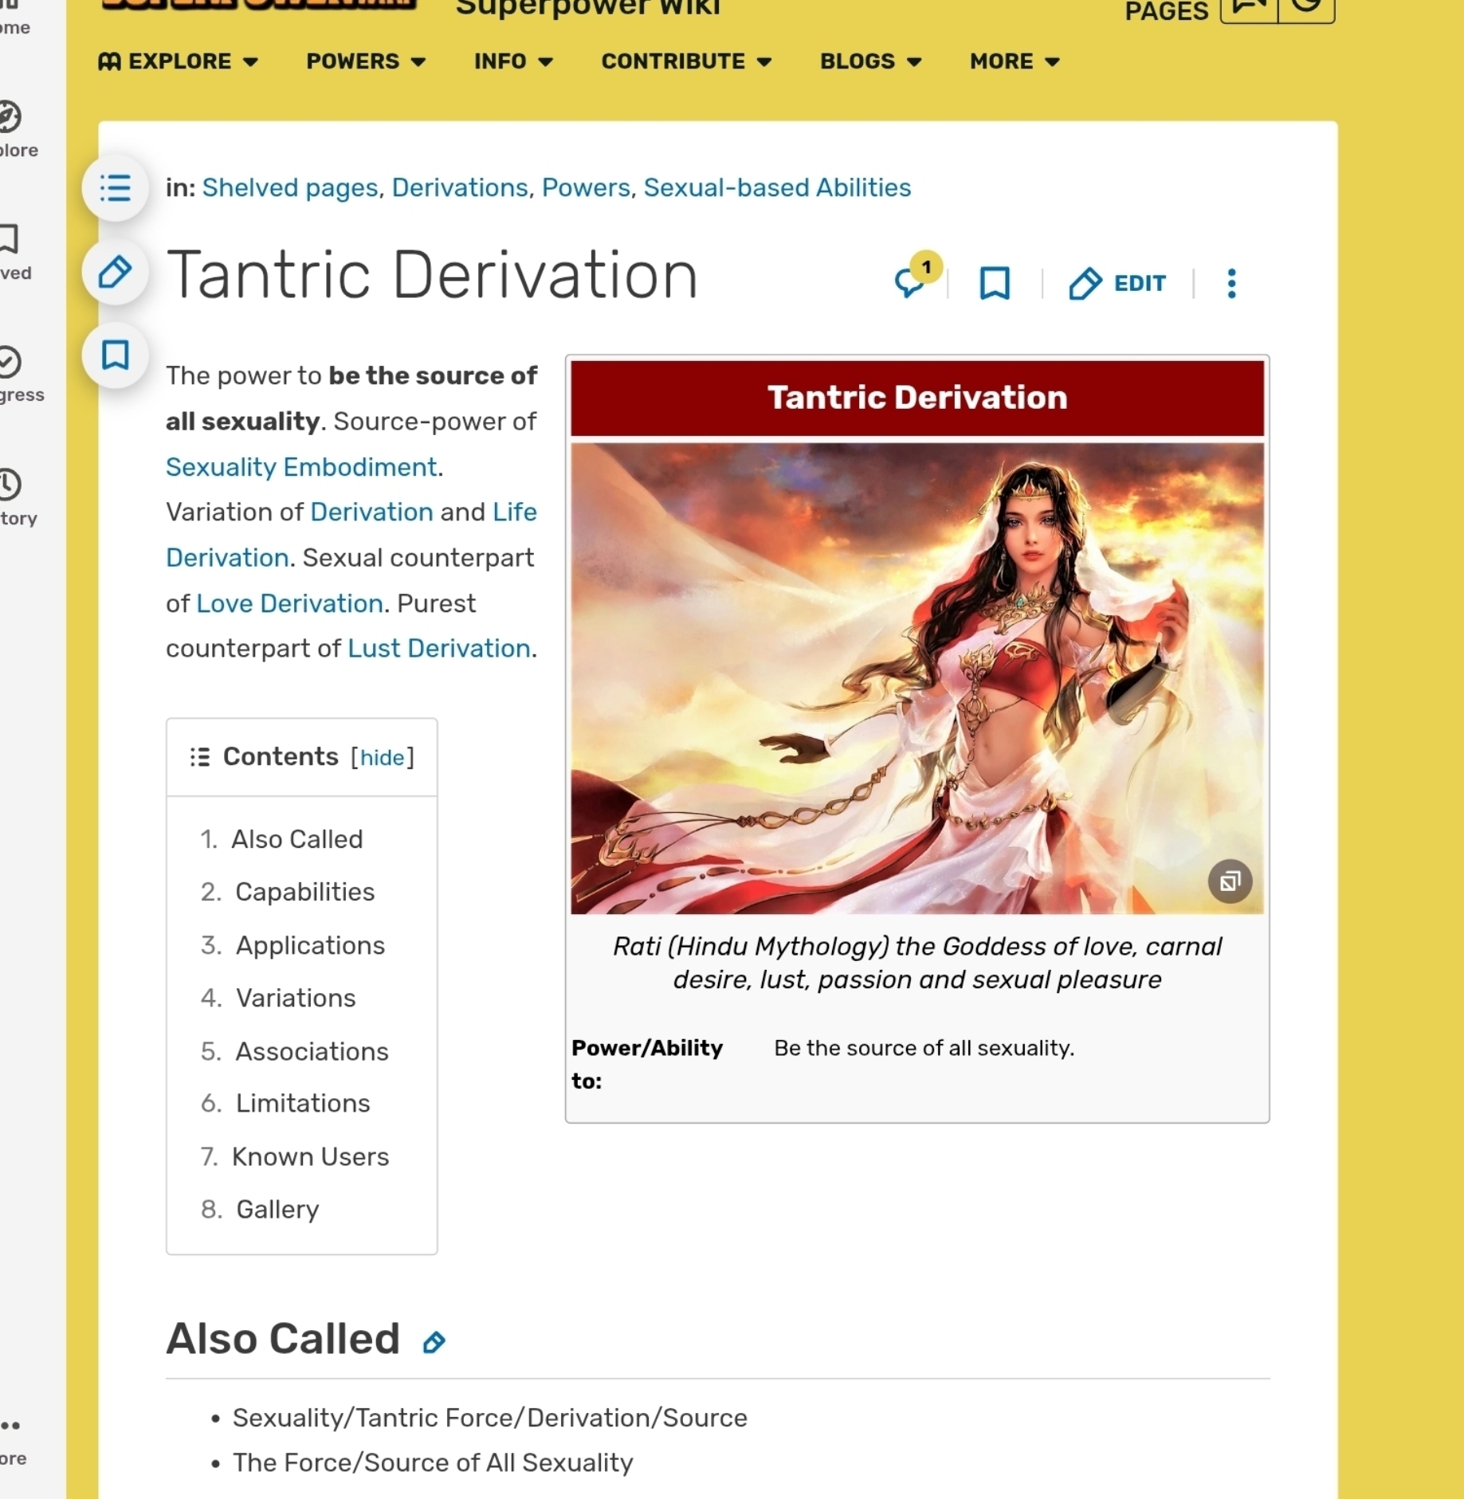
Task: Expand the CONTRIBUTE navigation dropdown
Action: (x=686, y=61)
